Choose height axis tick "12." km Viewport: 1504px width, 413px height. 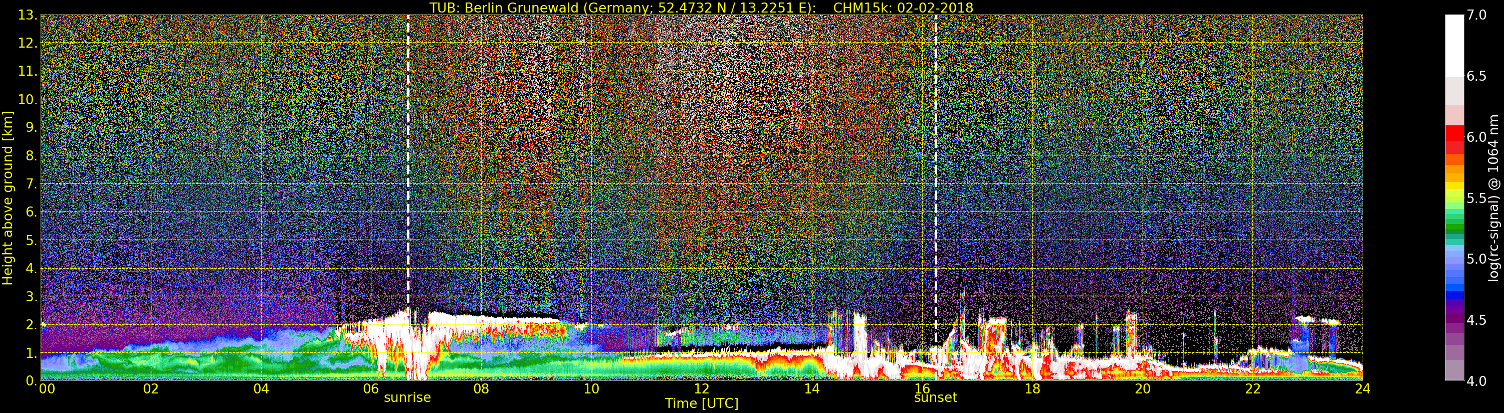tap(28, 43)
